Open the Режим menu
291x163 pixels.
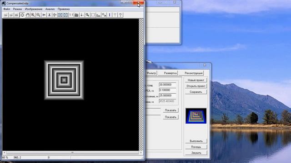coord(17,9)
